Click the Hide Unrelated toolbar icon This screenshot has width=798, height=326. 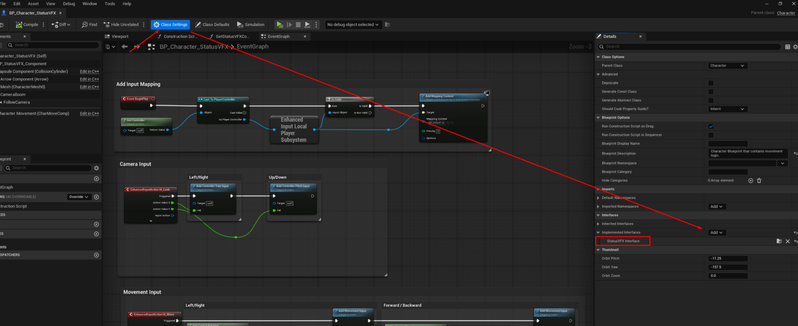pyautogui.click(x=107, y=24)
